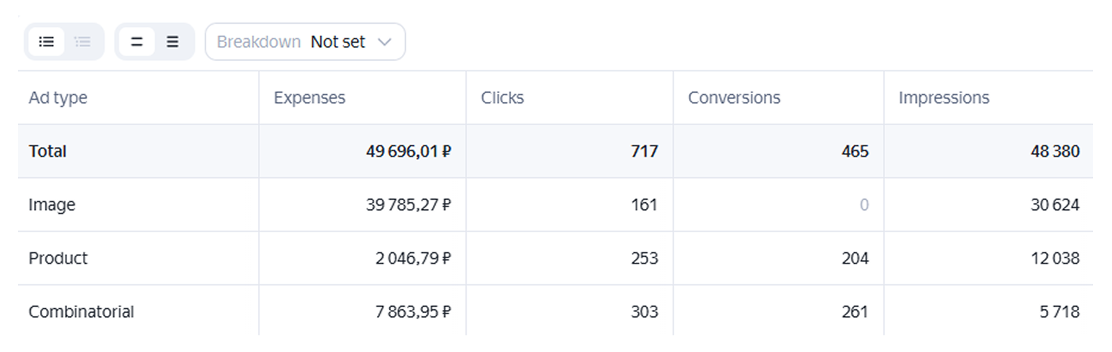Sort by the Expenses column header

coord(310,98)
